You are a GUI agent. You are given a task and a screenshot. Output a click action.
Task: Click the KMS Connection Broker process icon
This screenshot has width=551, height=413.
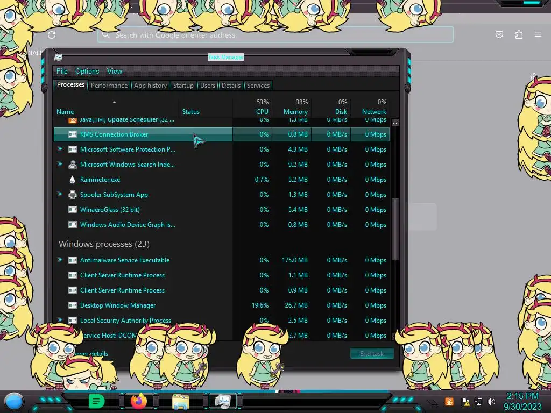point(73,134)
